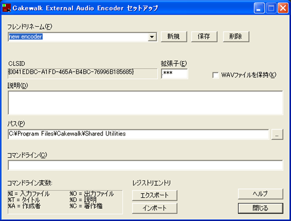Screen dimensions: 291x221
Task: Open the browse '...' button next to path
Action: 277,134
